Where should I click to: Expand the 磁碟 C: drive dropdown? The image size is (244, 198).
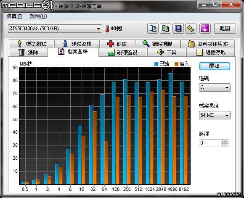click(x=215, y=87)
